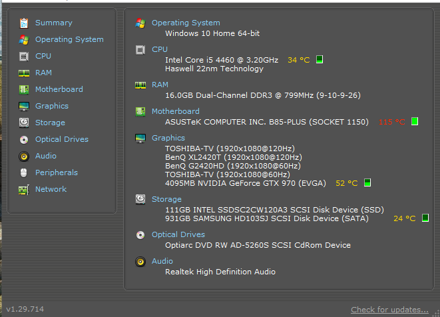Click the RAM heading link in summary
The height and width of the screenshot is (317, 440).
pyautogui.click(x=160, y=85)
